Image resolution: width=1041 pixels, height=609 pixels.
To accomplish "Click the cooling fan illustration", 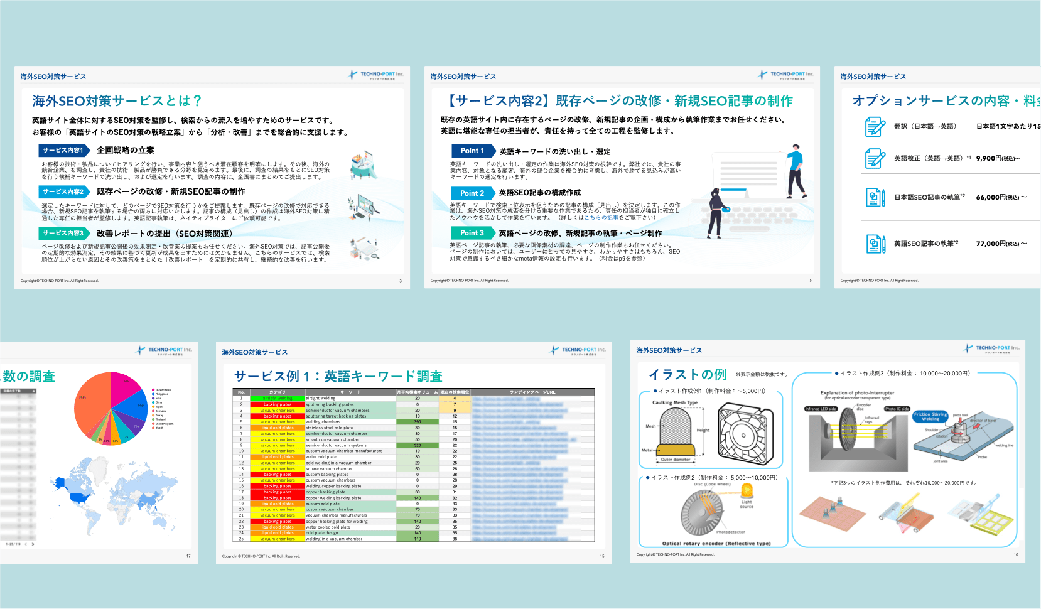I will click(x=745, y=433).
